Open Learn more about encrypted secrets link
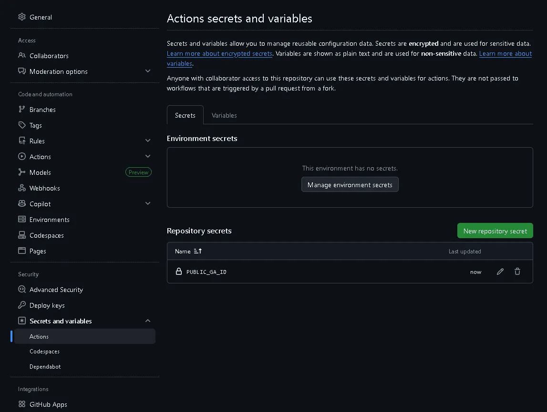Screen dimensions: 547x412 click(219, 54)
